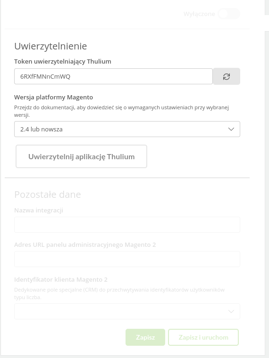Open Identyfikator klienta Magento 2 dropdown
Image resolution: width=269 pixels, height=358 pixels.
(x=127, y=311)
